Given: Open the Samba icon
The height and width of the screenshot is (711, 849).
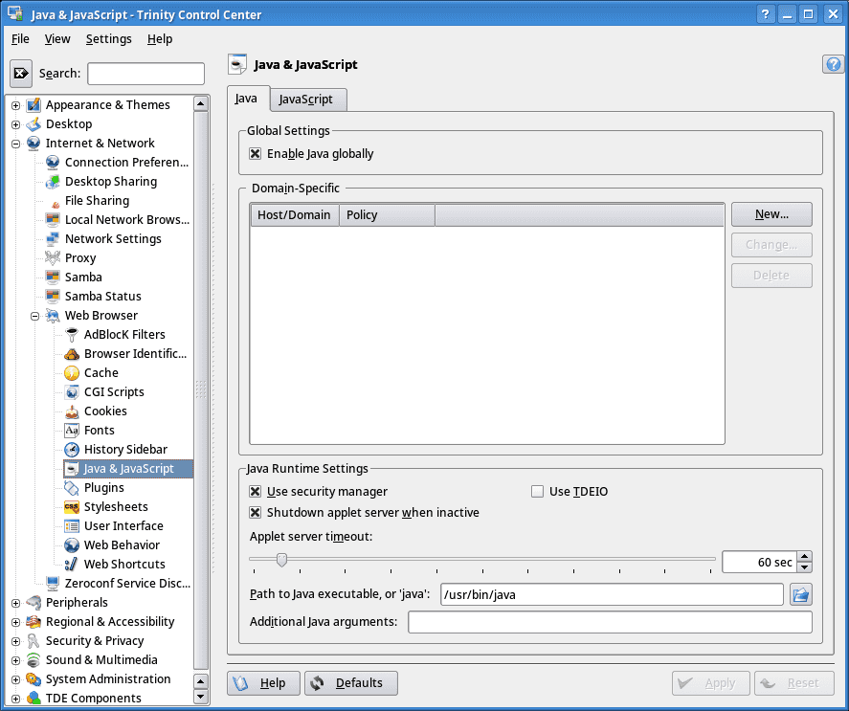Looking at the screenshot, I should click(x=53, y=277).
